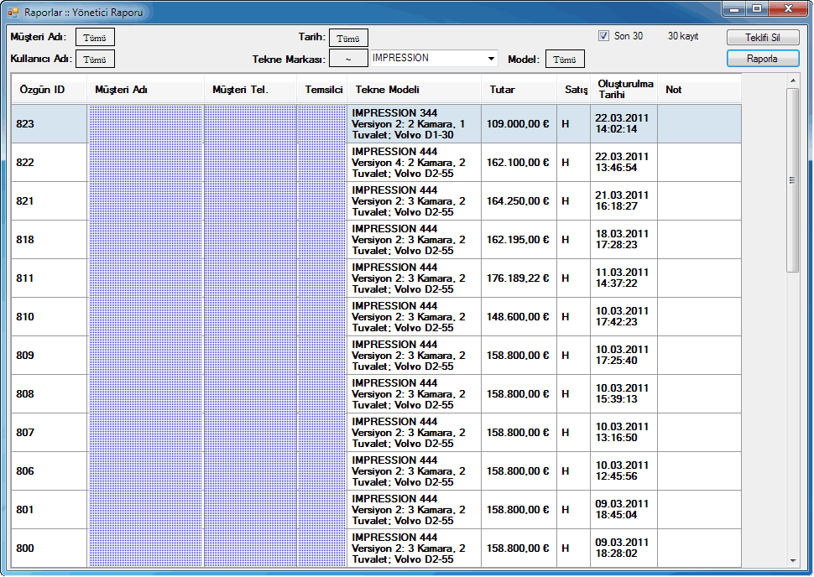The width and height of the screenshot is (814, 577).
Task: Select row with ID 810
Action: tap(377, 316)
